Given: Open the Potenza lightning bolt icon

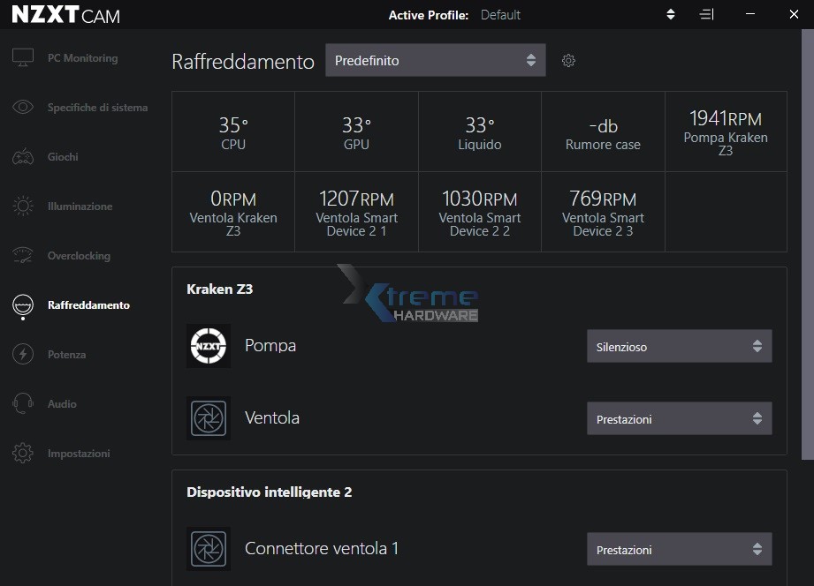Looking at the screenshot, I should tap(23, 355).
